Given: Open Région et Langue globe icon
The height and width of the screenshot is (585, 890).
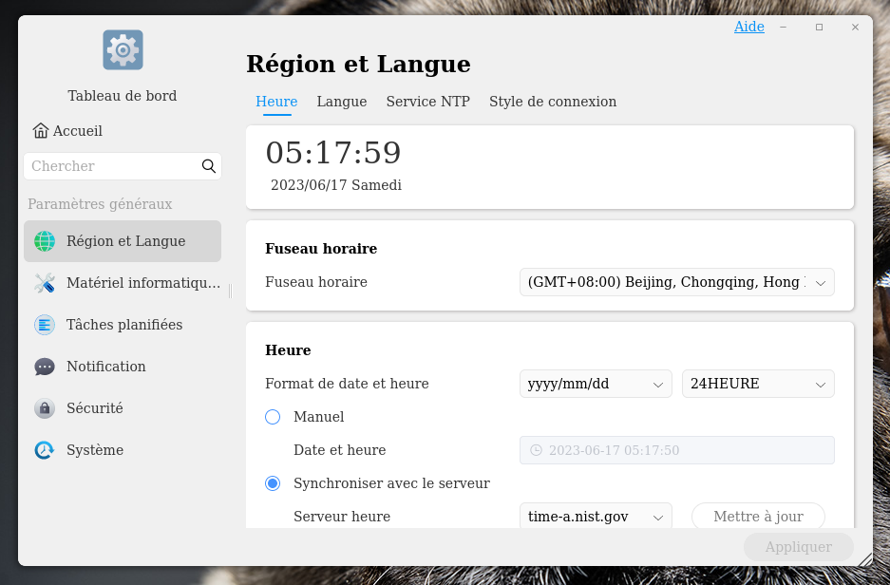Looking at the screenshot, I should click(45, 241).
